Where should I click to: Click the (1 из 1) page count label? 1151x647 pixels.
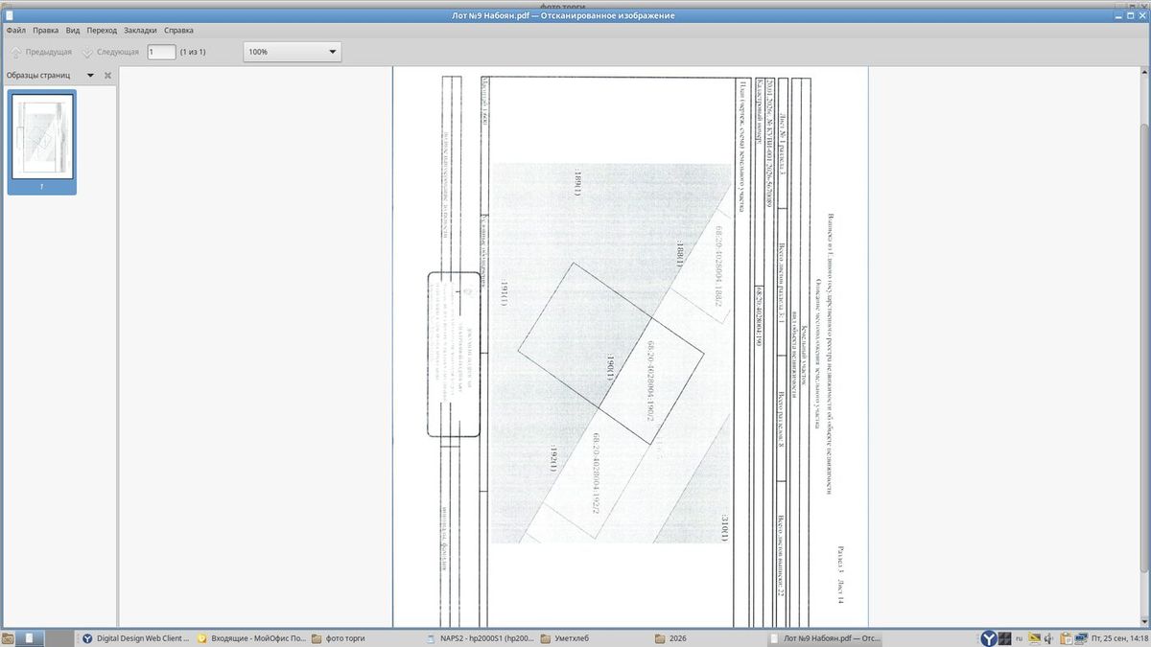tap(193, 52)
